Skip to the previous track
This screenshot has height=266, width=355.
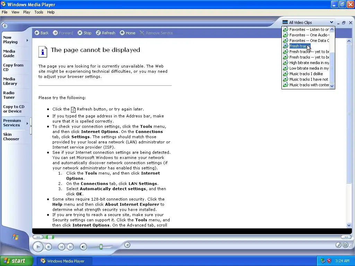(61, 247)
